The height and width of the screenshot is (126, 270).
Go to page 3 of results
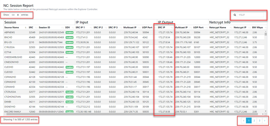[x=259, y=121]
